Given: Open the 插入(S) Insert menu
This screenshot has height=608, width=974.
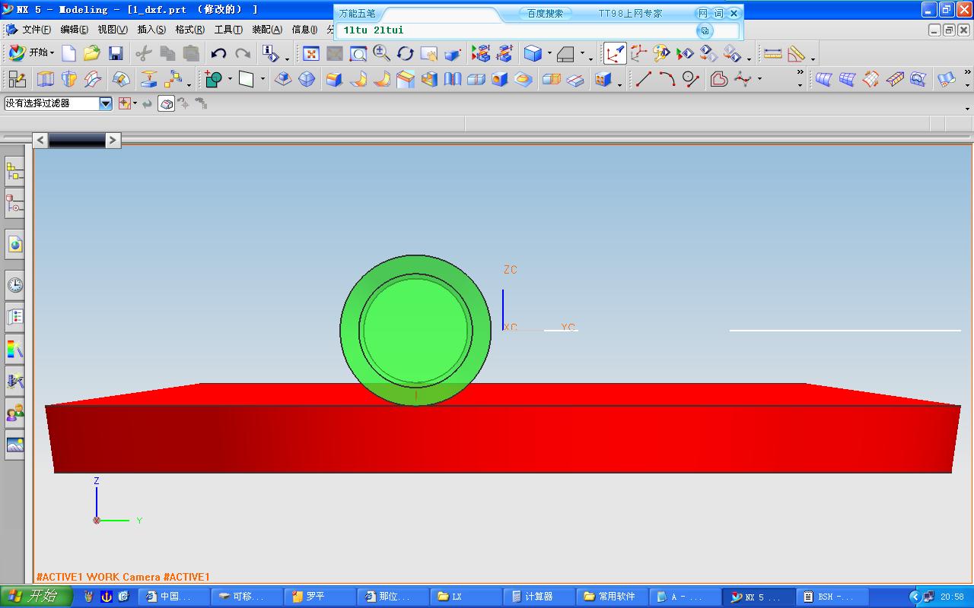Looking at the screenshot, I should 151,30.
